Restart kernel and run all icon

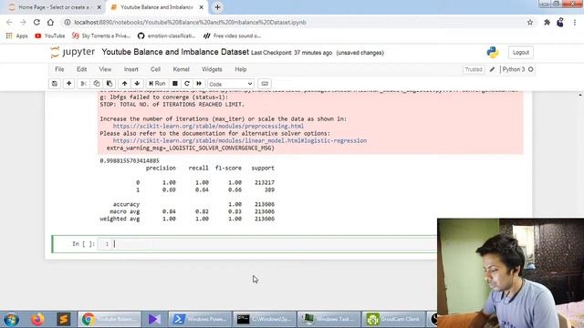pos(199,84)
